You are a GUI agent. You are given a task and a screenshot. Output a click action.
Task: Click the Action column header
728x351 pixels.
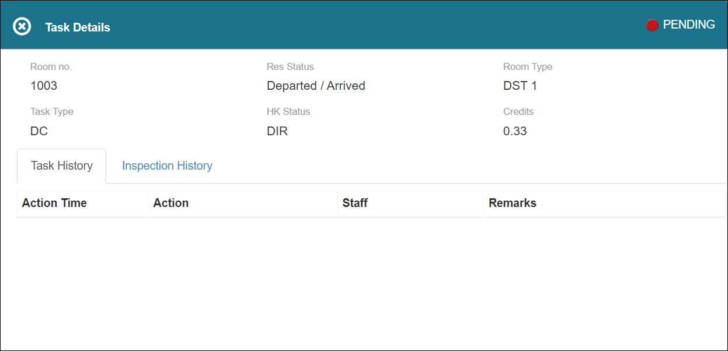tap(170, 203)
